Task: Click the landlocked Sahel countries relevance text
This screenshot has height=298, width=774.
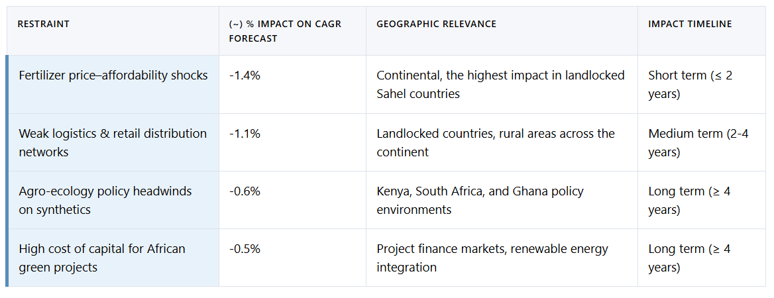Action: click(500, 84)
